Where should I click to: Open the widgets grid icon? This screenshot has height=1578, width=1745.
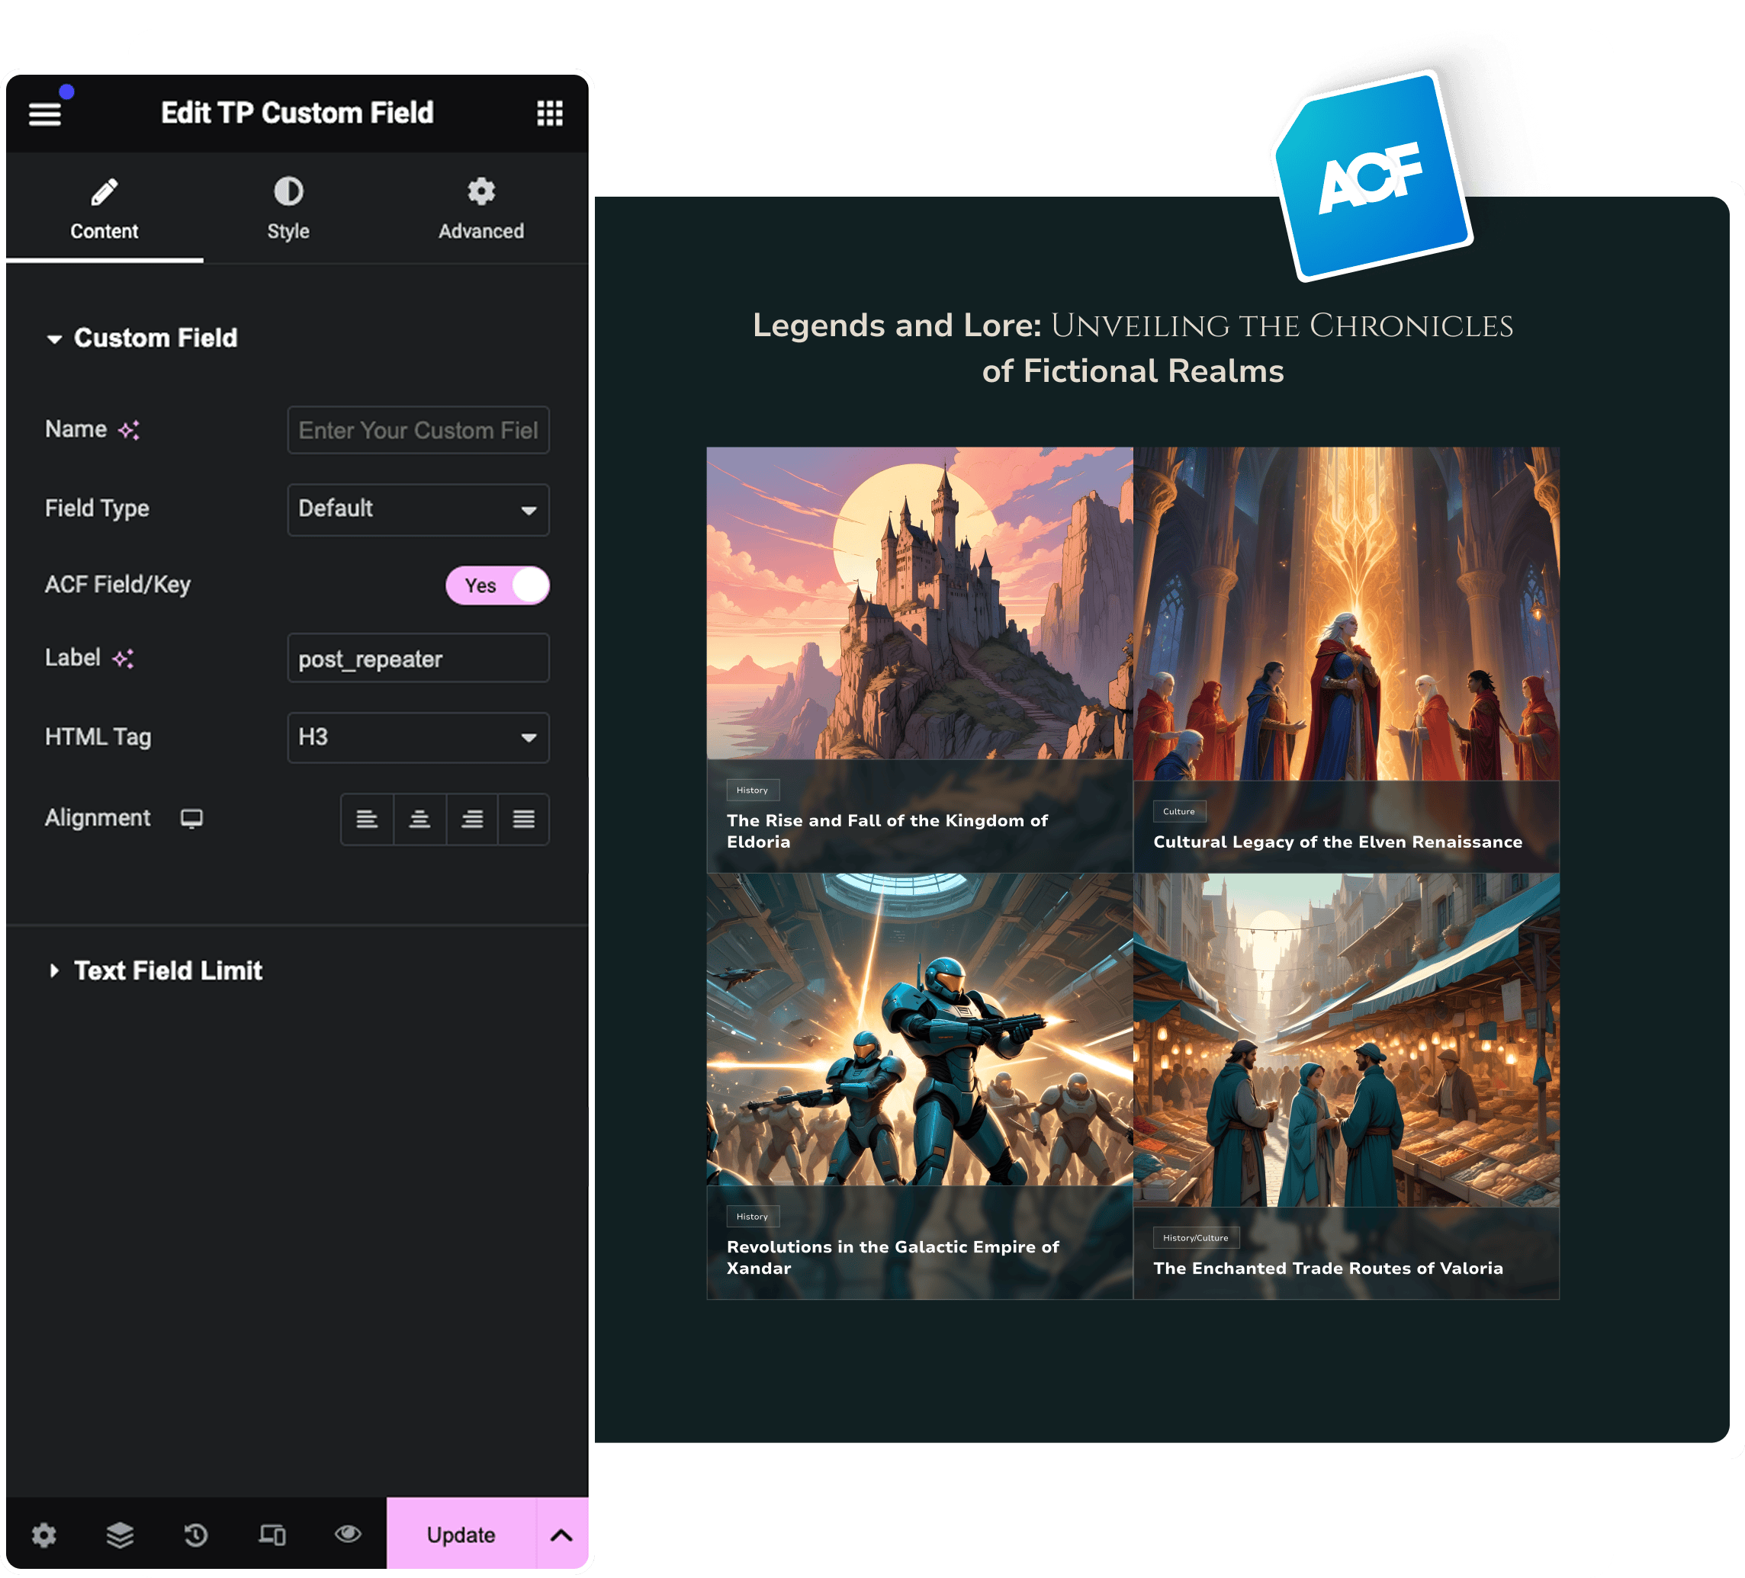(x=550, y=114)
